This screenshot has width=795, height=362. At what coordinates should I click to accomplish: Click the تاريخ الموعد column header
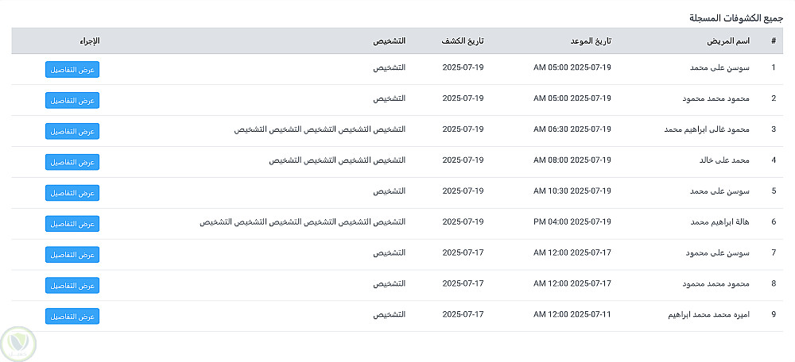click(x=591, y=40)
